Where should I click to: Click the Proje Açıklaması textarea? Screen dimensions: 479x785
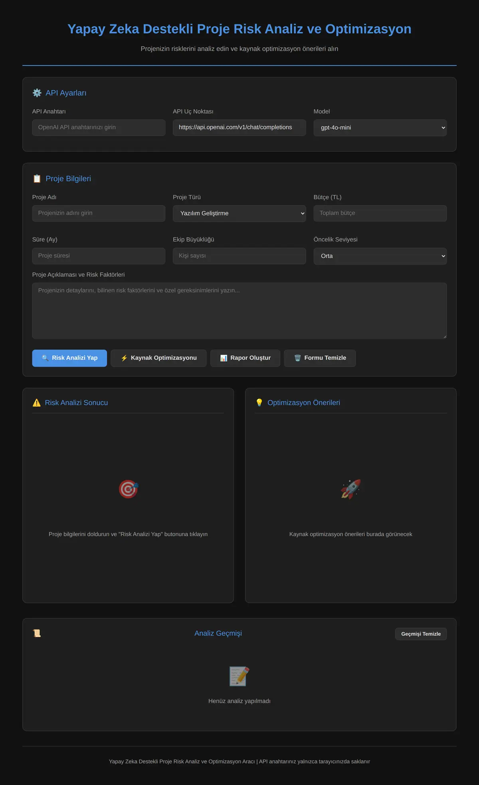[x=239, y=311]
